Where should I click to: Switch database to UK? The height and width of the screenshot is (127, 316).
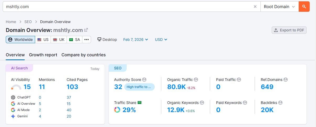59,40
